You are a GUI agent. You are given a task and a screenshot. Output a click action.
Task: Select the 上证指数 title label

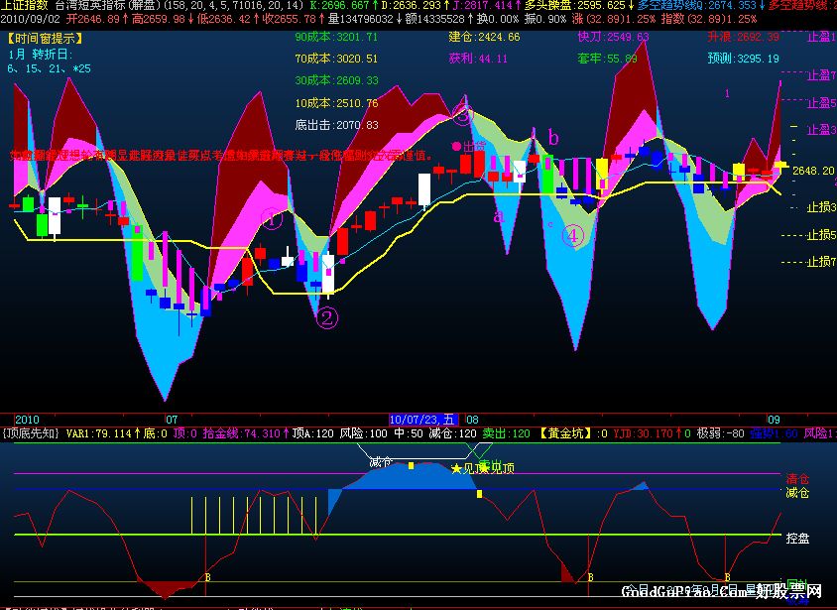24,5
